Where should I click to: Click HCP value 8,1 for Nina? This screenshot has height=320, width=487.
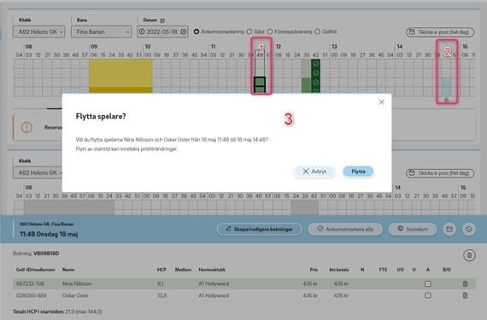pyautogui.click(x=161, y=283)
